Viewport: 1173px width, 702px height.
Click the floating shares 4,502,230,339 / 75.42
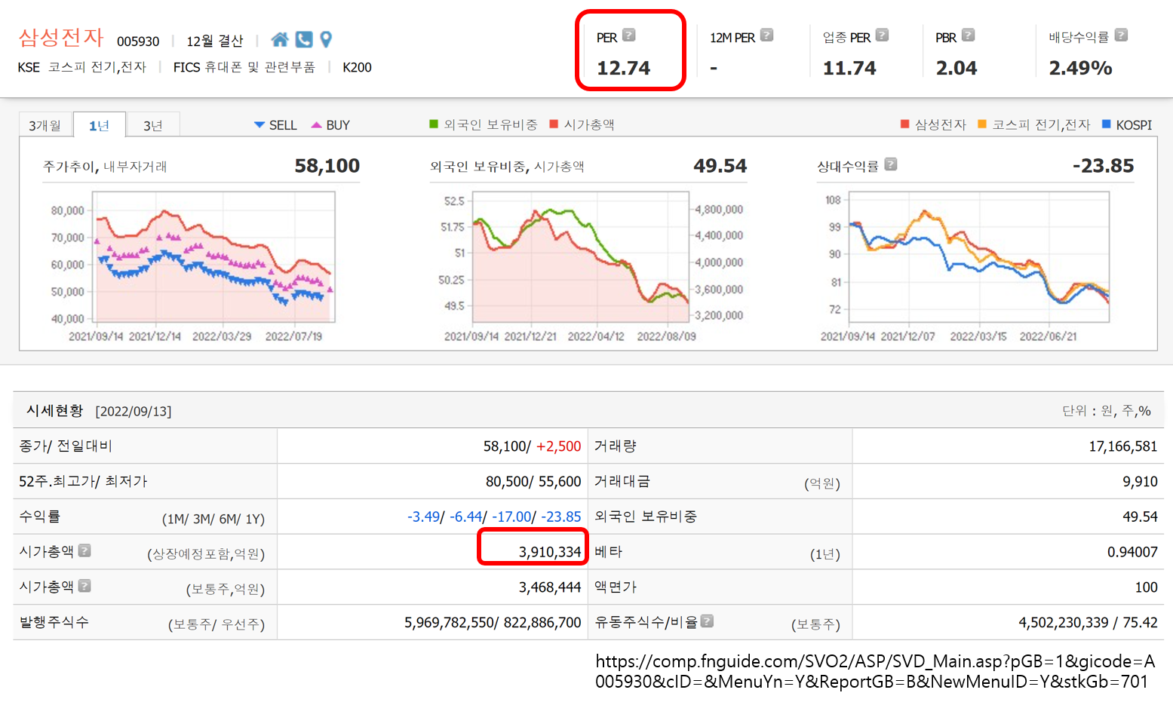(x=1088, y=622)
